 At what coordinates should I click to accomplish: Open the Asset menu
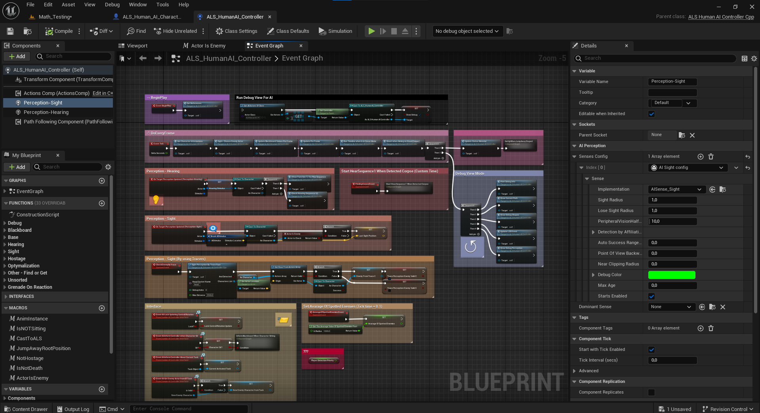(x=68, y=5)
